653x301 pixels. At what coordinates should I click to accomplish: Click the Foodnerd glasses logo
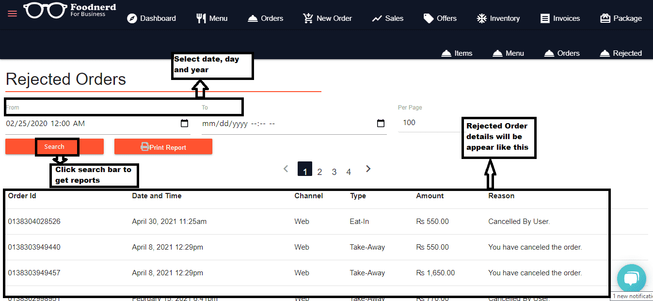pyautogui.click(x=45, y=10)
